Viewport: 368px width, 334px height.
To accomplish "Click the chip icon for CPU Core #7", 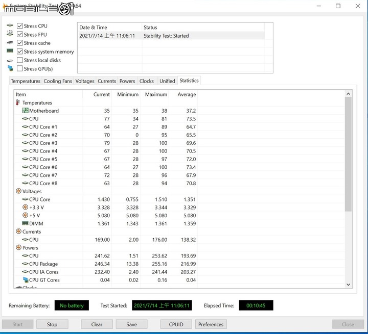I will tap(25, 175).
